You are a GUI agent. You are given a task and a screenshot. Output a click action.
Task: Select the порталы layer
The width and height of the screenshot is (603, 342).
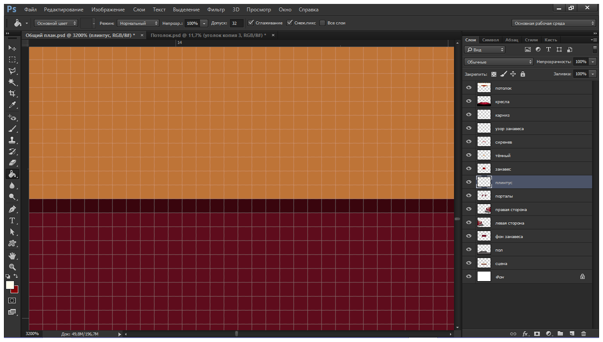[x=527, y=196]
